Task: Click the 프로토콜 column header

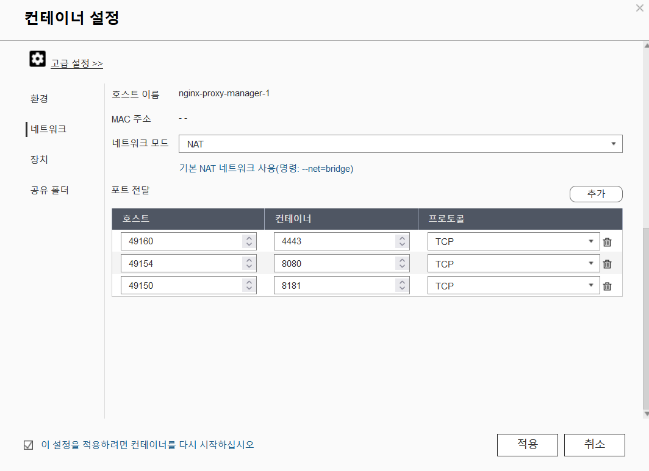Action: pyautogui.click(x=520, y=219)
